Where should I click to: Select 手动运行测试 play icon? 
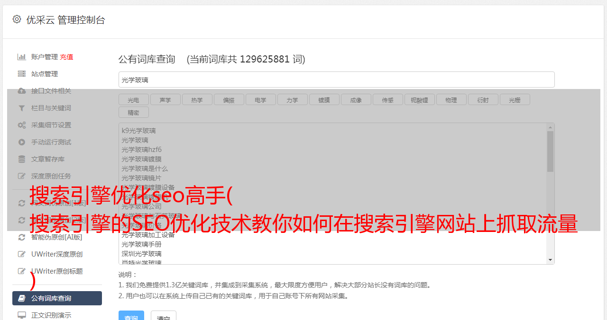[22, 142]
